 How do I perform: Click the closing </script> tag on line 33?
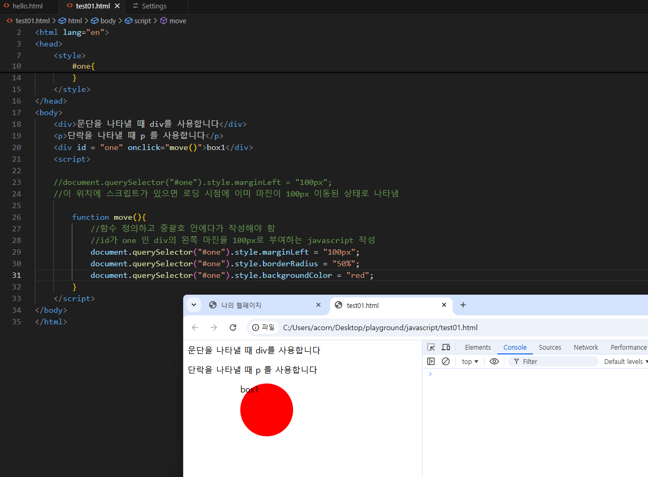coord(74,298)
